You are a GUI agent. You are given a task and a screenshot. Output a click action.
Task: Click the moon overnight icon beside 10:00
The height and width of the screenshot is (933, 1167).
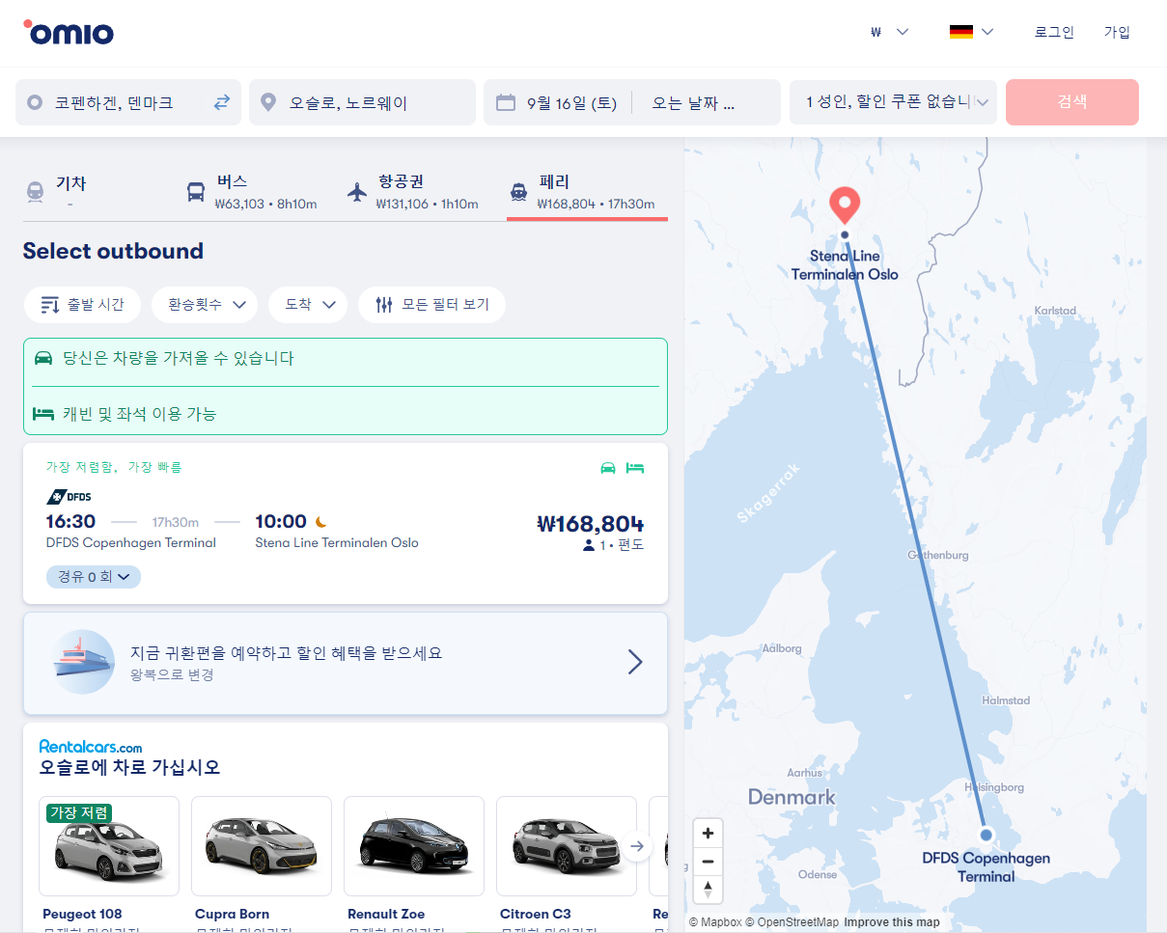point(320,522)
